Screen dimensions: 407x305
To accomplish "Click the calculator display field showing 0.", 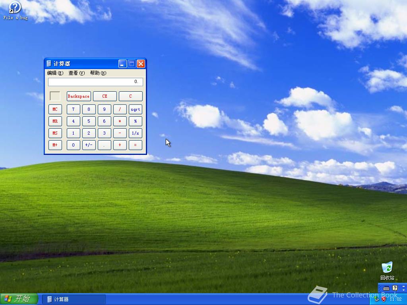I will pos(95,82).
